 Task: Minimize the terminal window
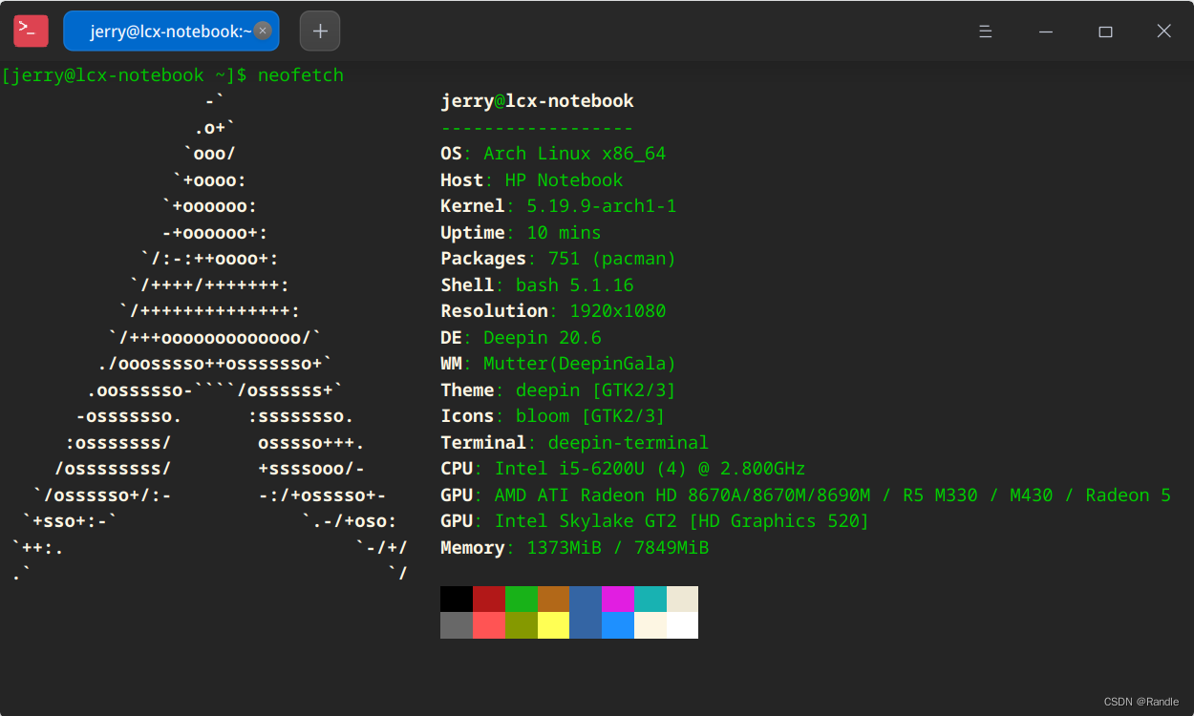point(1047,32)
